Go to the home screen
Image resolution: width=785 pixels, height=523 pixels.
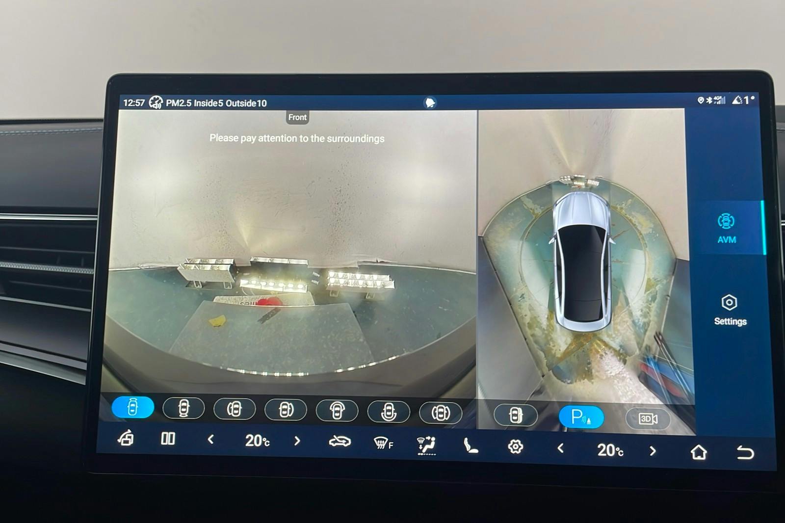(699, 452)
